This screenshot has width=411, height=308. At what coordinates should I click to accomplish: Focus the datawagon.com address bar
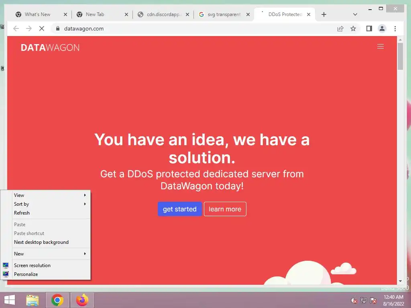pyautogui.click(x=191, y=28)
